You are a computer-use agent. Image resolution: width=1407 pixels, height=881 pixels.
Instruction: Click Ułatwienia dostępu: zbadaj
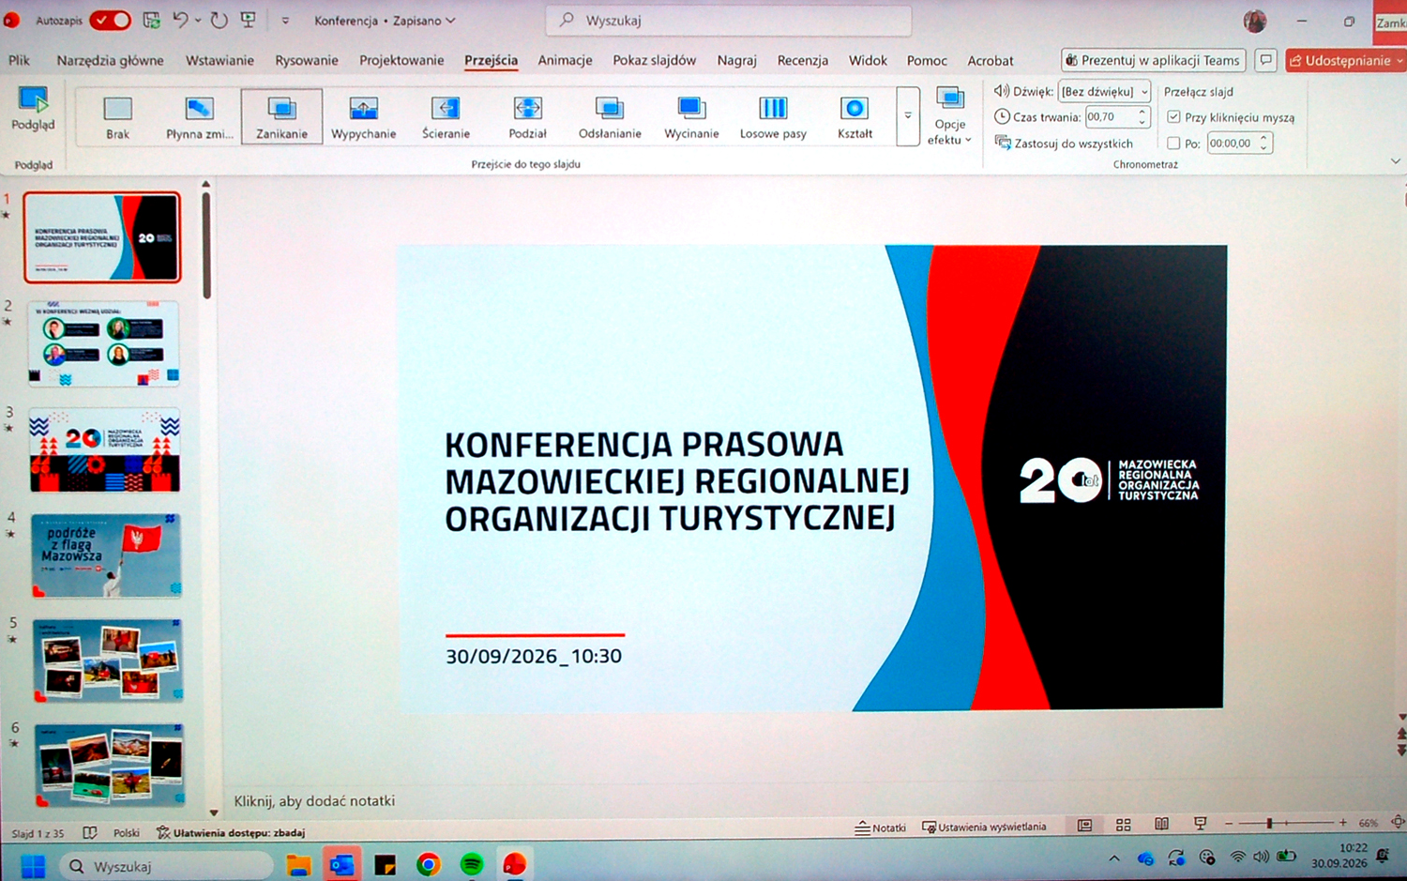[x=230, y=832]
